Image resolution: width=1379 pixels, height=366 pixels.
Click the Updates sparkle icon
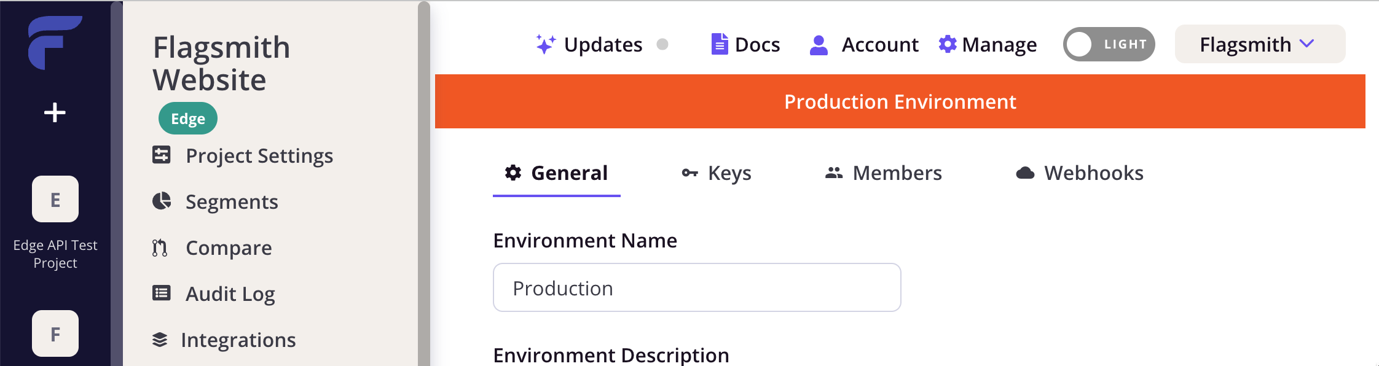coord(546,44)
